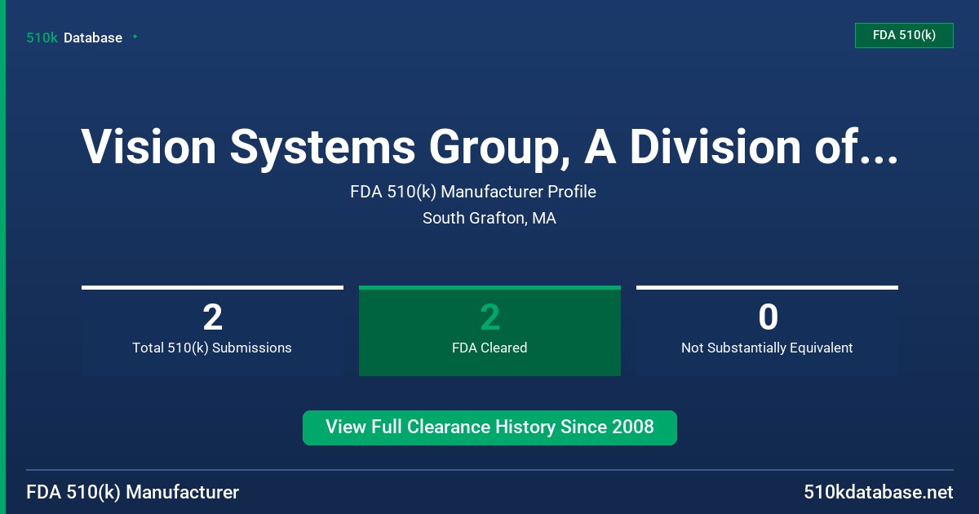Click the 510k Database logo text
Screen dimensions: 979x514
coord(74,38)
